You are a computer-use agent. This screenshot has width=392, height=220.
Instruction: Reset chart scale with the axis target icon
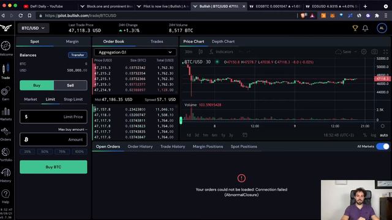pos(382,126)
